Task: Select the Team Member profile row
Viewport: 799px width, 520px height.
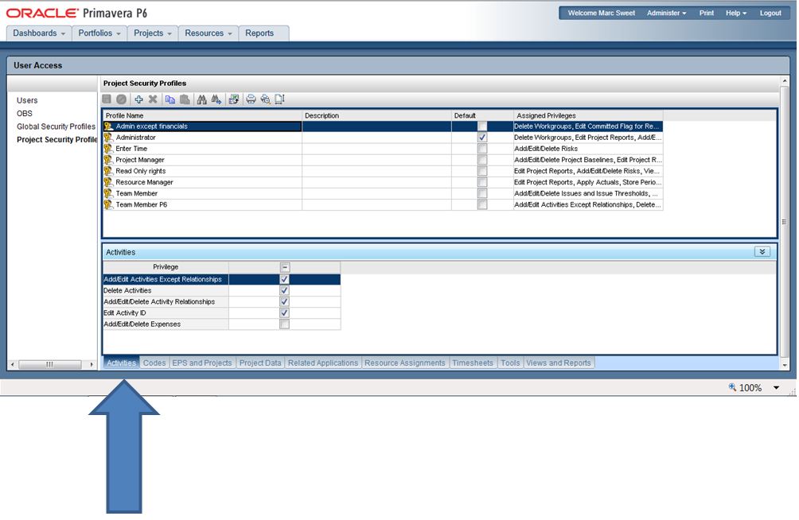Action: click(x=382, y=193)
